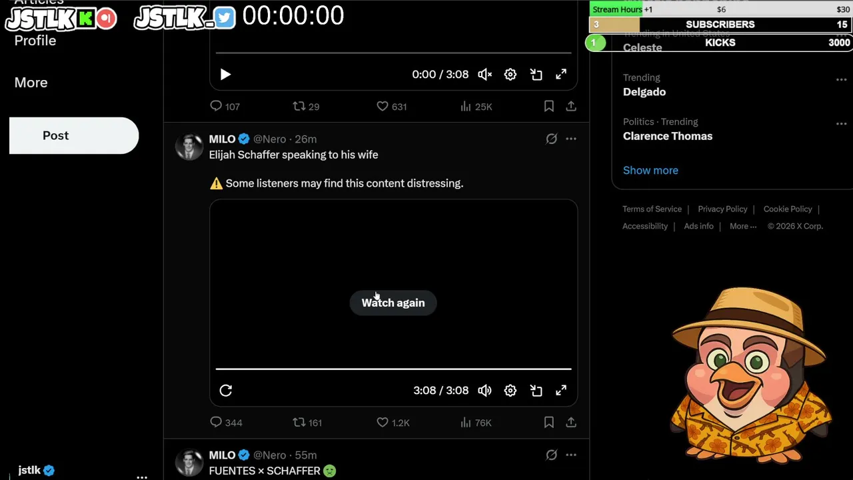Reply to the post with 107 comments
Image resolution: width=853 pixels, height=480 pixels.
[225, 106]
